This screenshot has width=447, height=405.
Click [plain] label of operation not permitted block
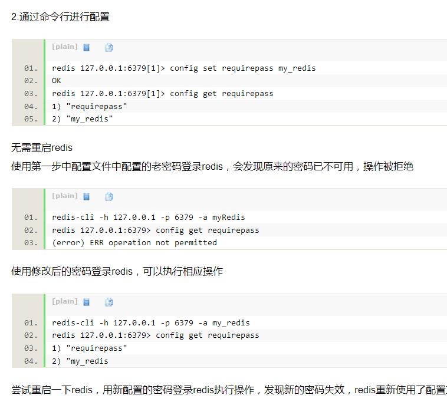(x=65, y=196)
